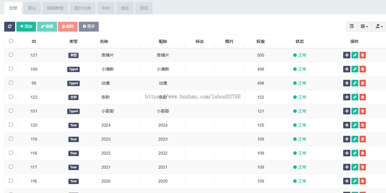Switch to the 年份 tab
386x193 pixels.
(106, 8)
